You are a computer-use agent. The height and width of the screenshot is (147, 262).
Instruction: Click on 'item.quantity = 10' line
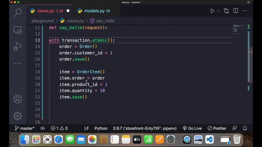pos(82,91)
